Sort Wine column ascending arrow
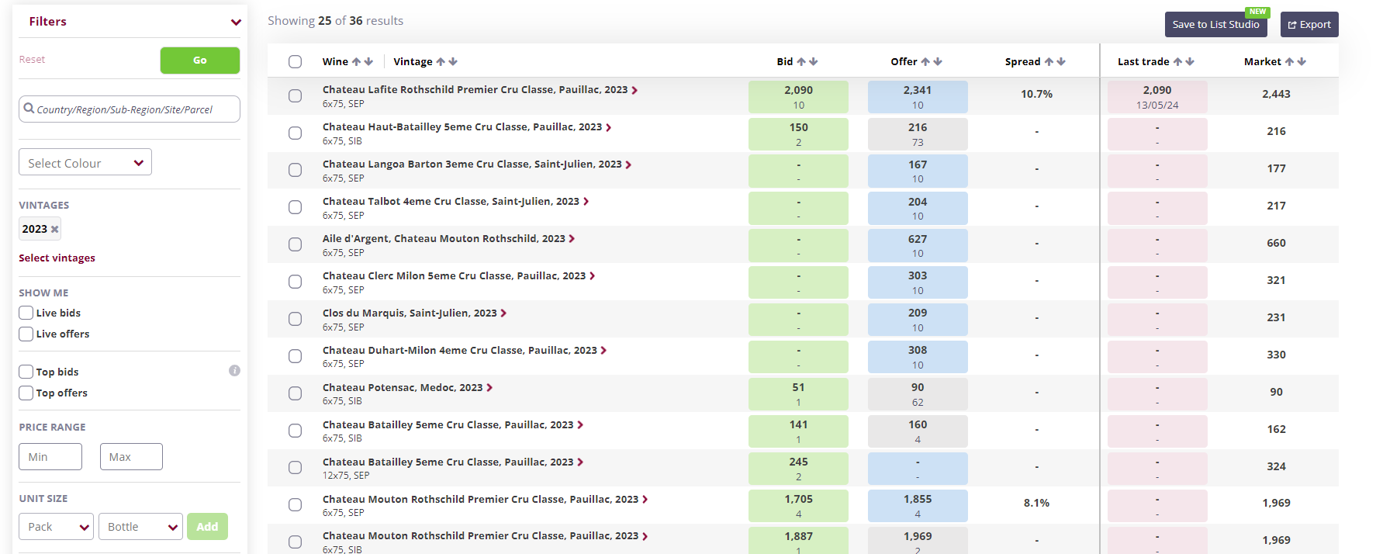This screenshot has height=554, width=1376. (x=356, y=61)
